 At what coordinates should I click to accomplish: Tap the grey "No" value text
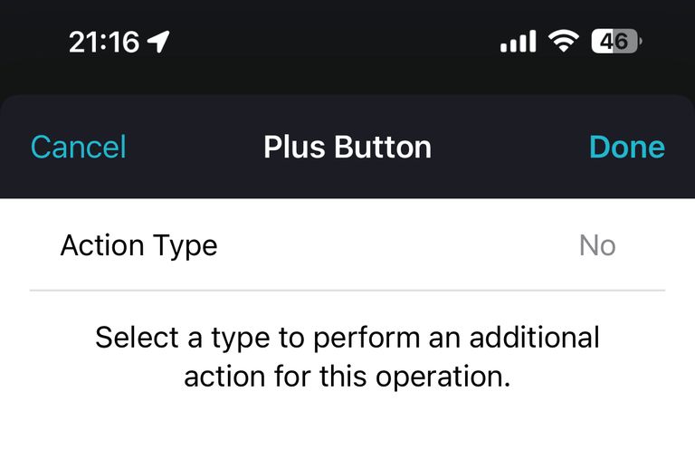(x=597, y=245)
